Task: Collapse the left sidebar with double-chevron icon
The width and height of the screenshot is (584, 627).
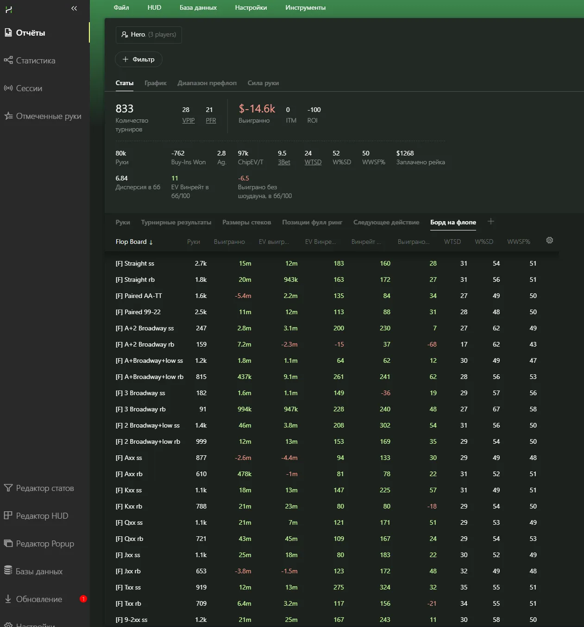Action: tap(74, 8)
